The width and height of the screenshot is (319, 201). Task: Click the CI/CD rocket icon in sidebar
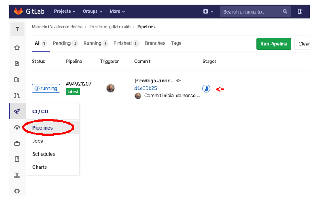17,111
